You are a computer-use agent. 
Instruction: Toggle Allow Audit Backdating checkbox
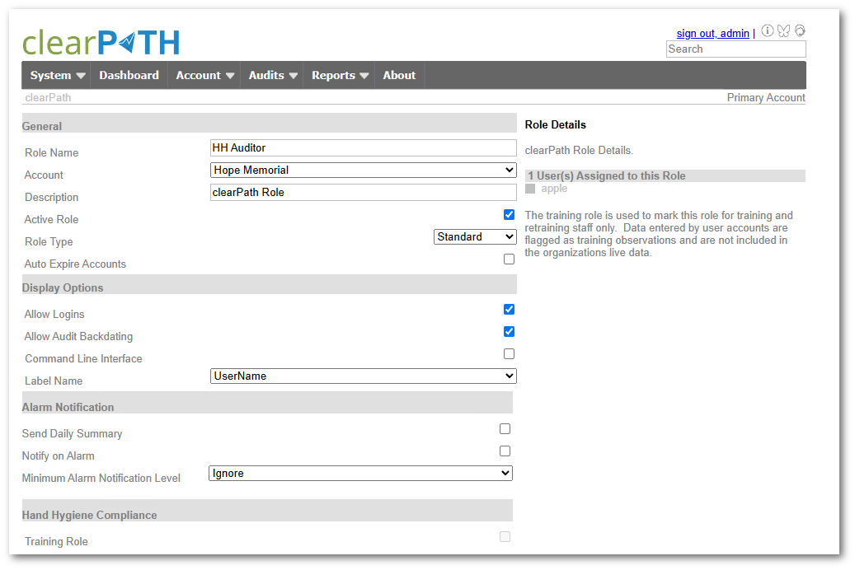pos(509,332)
